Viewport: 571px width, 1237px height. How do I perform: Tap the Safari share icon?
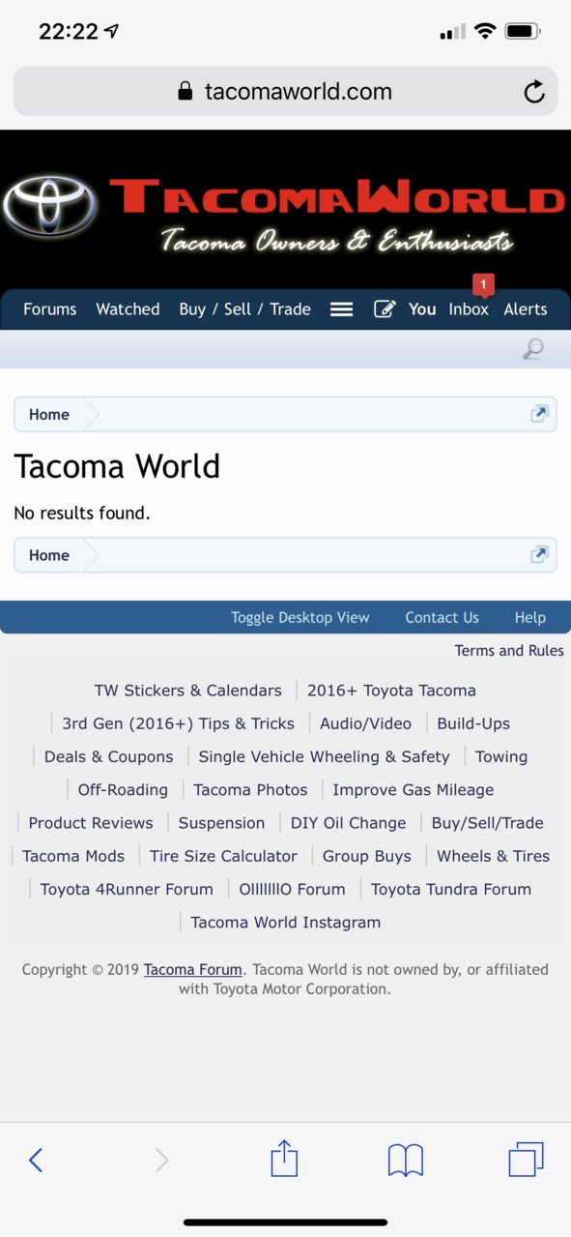coord(284,1158)
